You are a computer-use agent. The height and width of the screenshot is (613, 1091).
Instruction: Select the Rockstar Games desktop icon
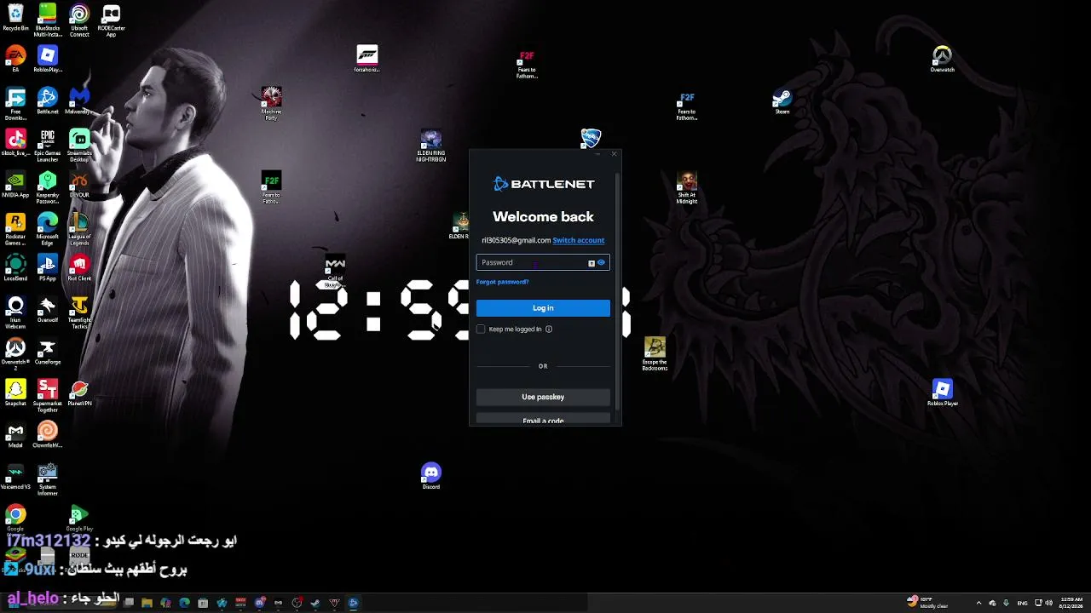(15, 228)
